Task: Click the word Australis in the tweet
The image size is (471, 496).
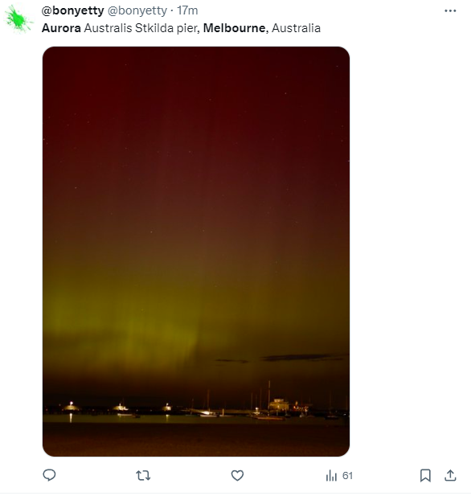Action: (108, 28)
